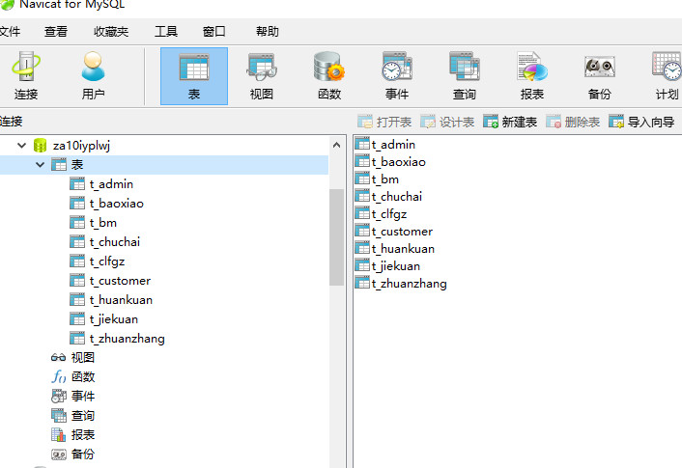Click the t_customer table icon in right pane
This screenshot has width=682, height=468.
[362, 231]
